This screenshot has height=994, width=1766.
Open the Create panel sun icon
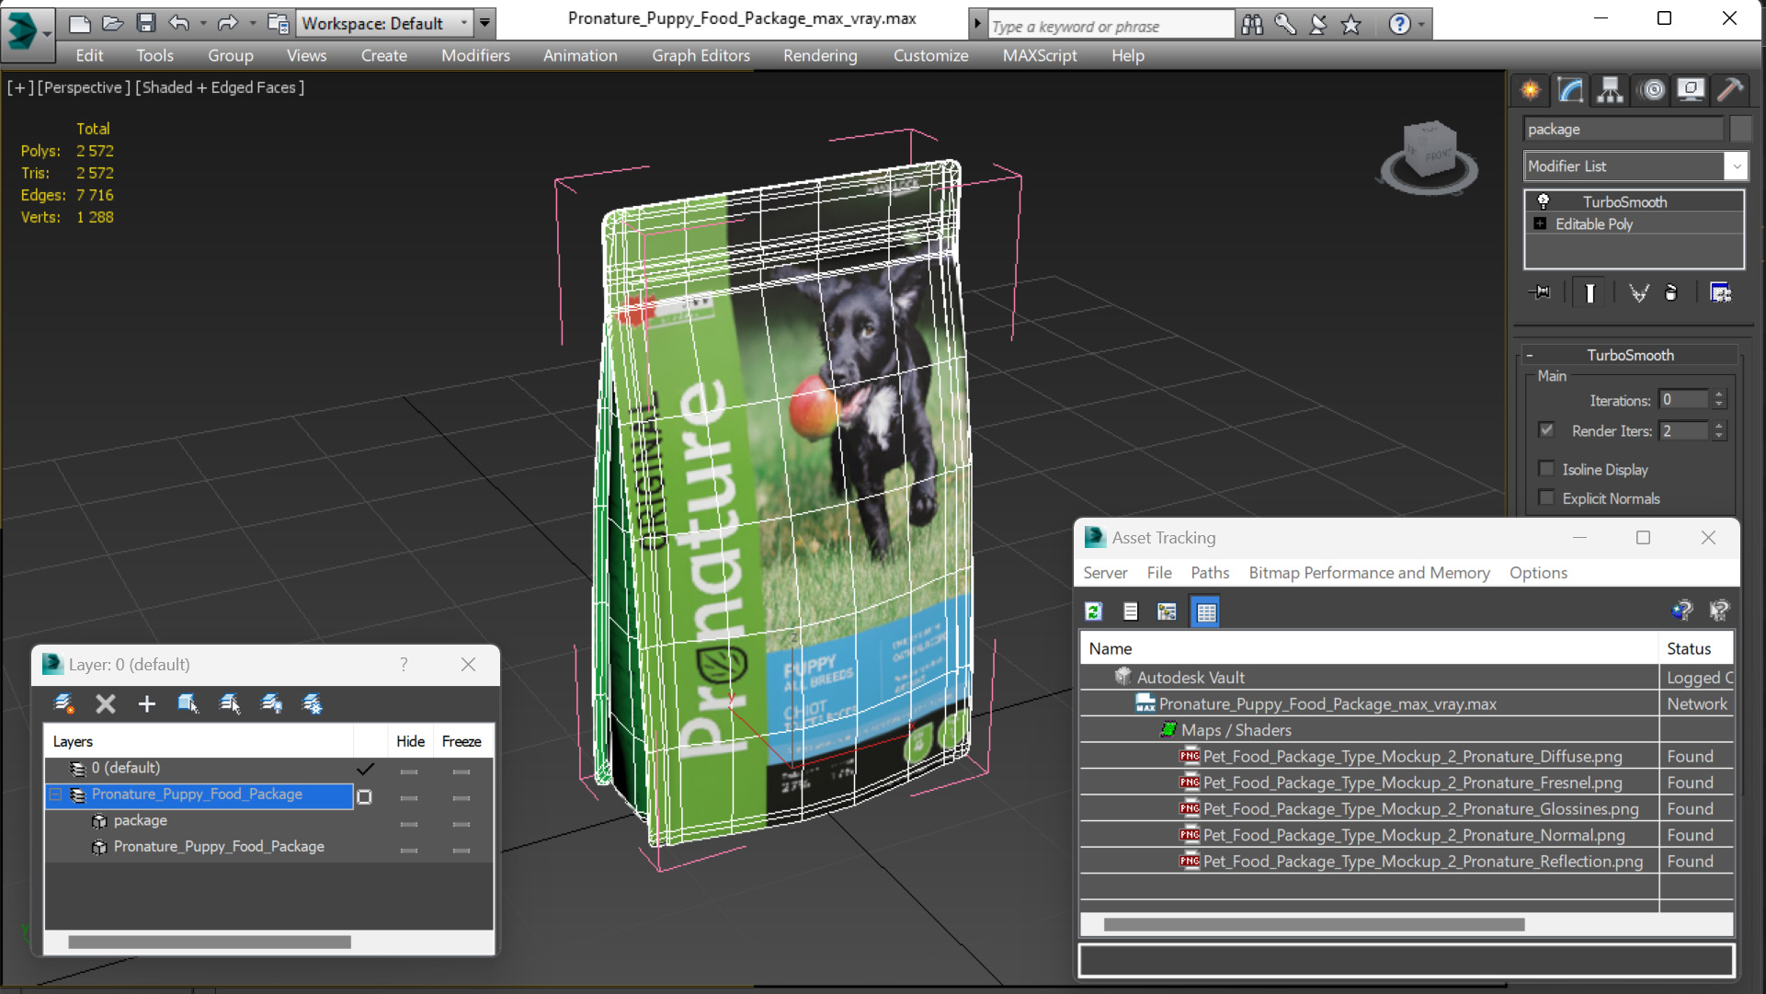tap(1531, 89)
